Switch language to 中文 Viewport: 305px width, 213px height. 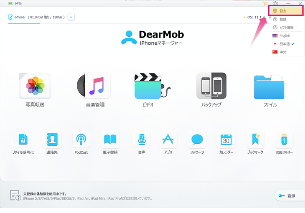(287, 52)
